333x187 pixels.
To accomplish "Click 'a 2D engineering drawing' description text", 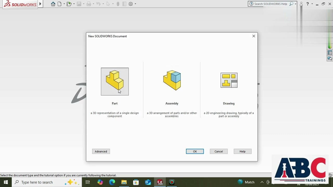I will pos(229,115).
